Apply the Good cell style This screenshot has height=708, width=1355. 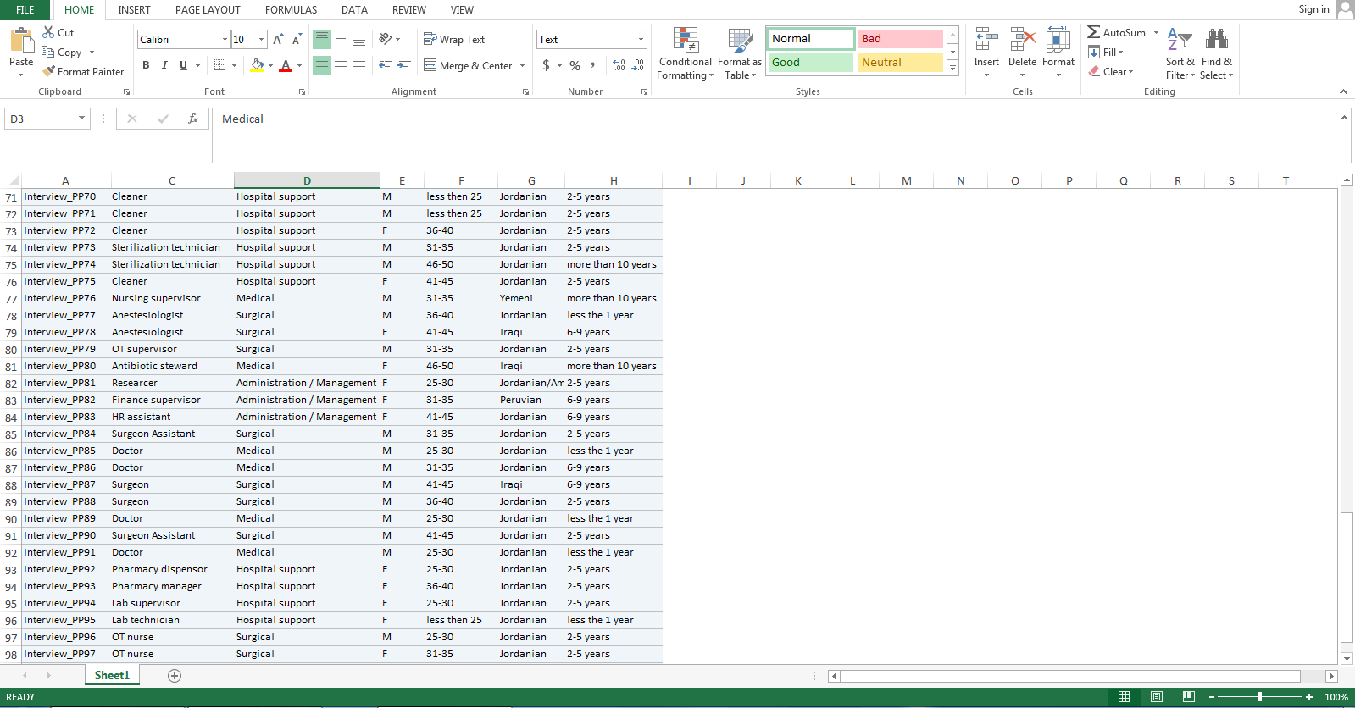tap(811, 63)
